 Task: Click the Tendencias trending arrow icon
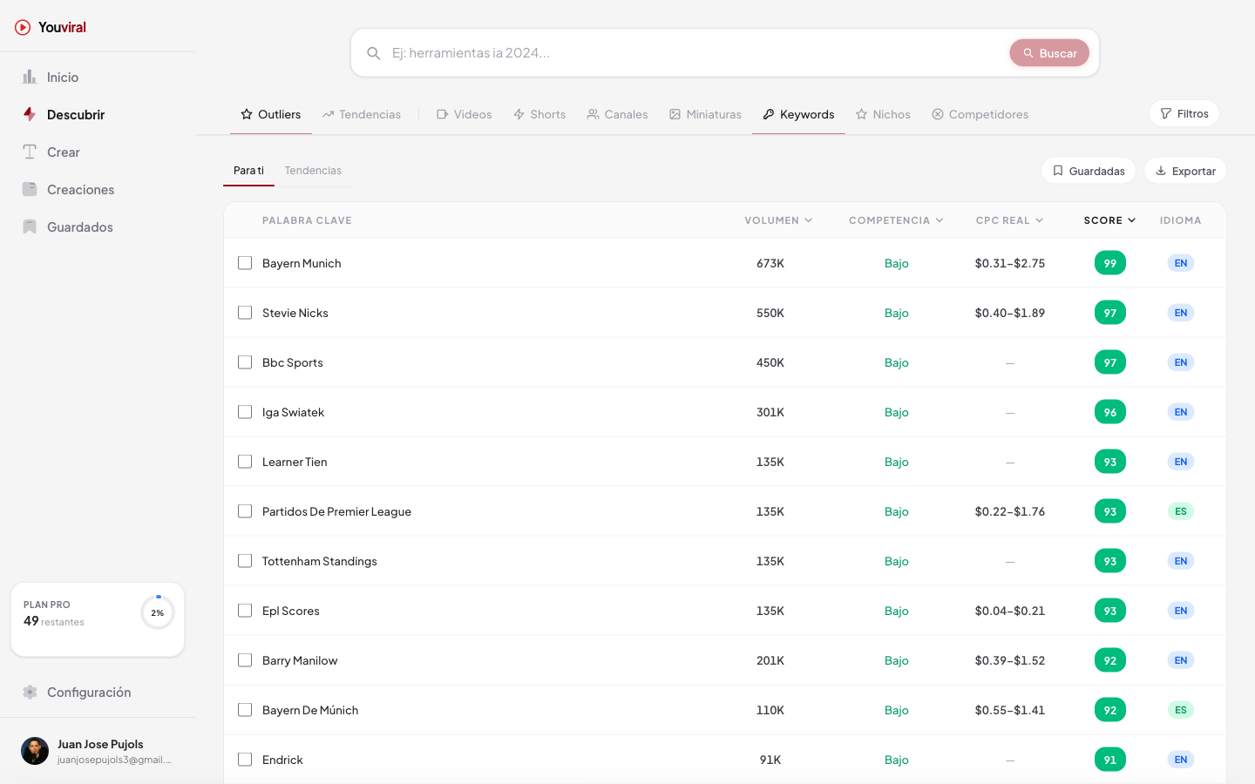(328, 114)
